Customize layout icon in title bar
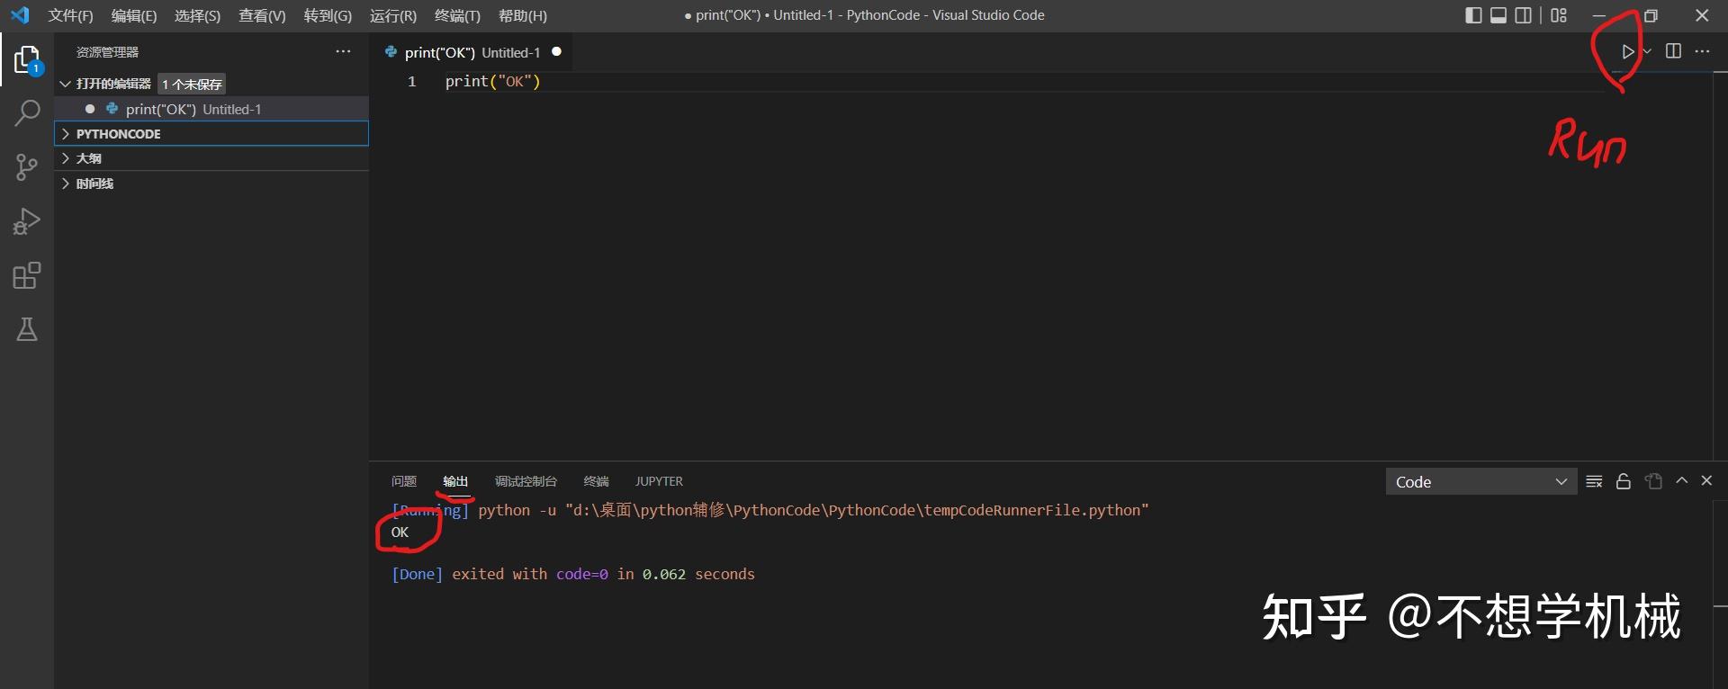The image size is (1728, 689). (1559, 15)
